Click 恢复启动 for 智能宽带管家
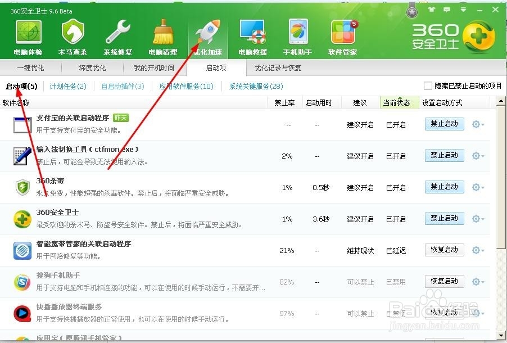This screenshot has width=507, height=343. 444,250
